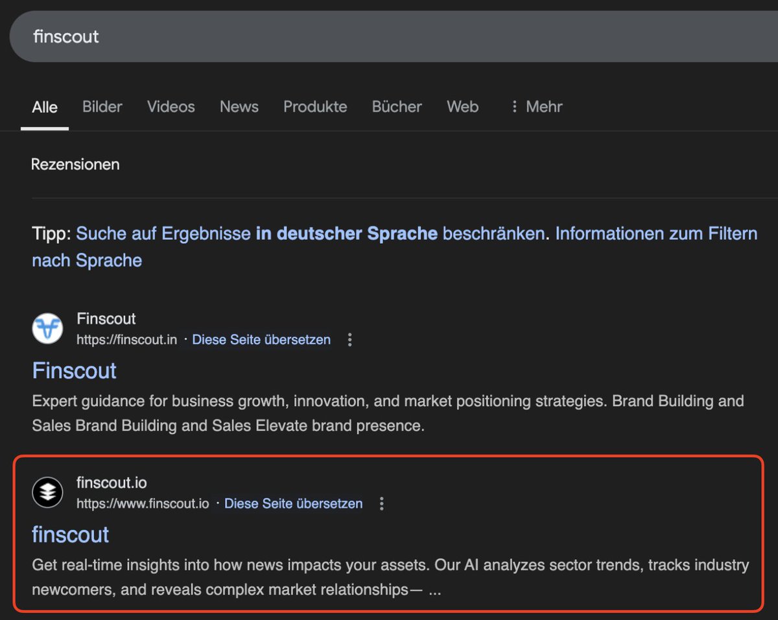Click the three-dot icon next to Mehr
778x620 pixels.
click(x=514, y=106)
